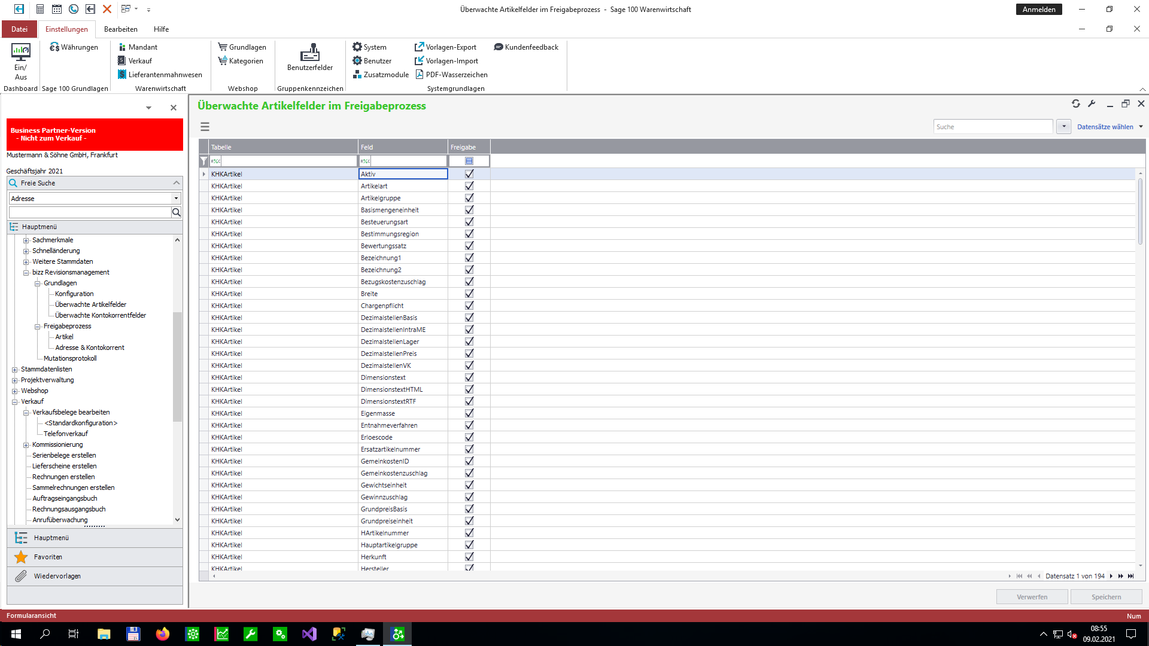Click the red X icon in quick access toolbar
The image size is (1149, 646).
point(107,9)
